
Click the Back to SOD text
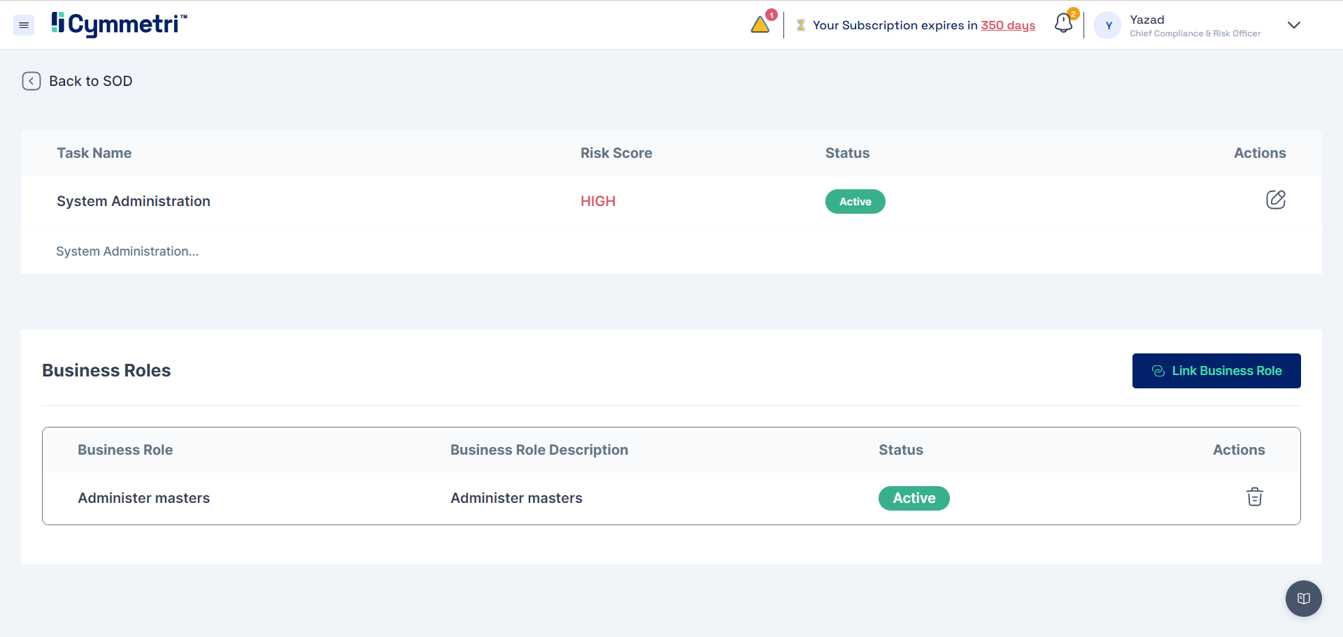[90, 81]
